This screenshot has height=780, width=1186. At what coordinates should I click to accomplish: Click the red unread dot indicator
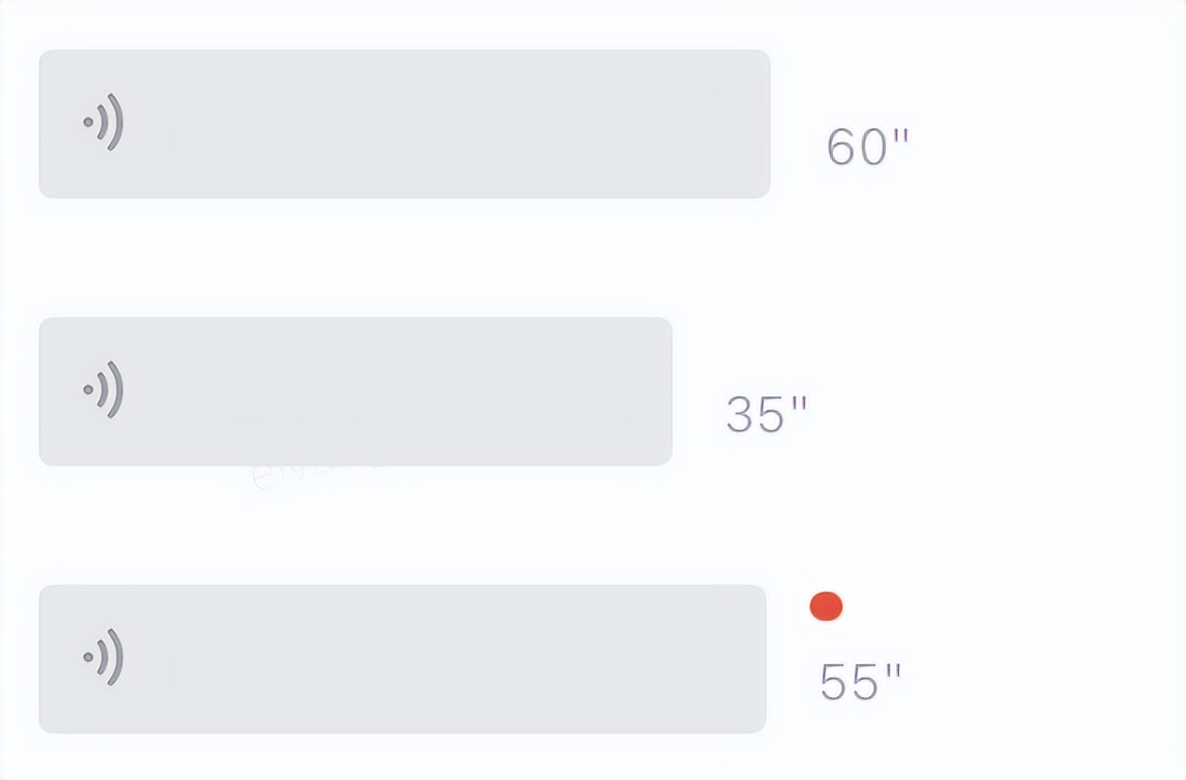coord(826,607)
